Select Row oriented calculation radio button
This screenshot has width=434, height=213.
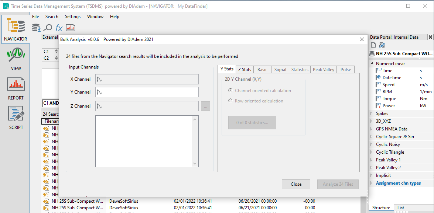point(230,101)
